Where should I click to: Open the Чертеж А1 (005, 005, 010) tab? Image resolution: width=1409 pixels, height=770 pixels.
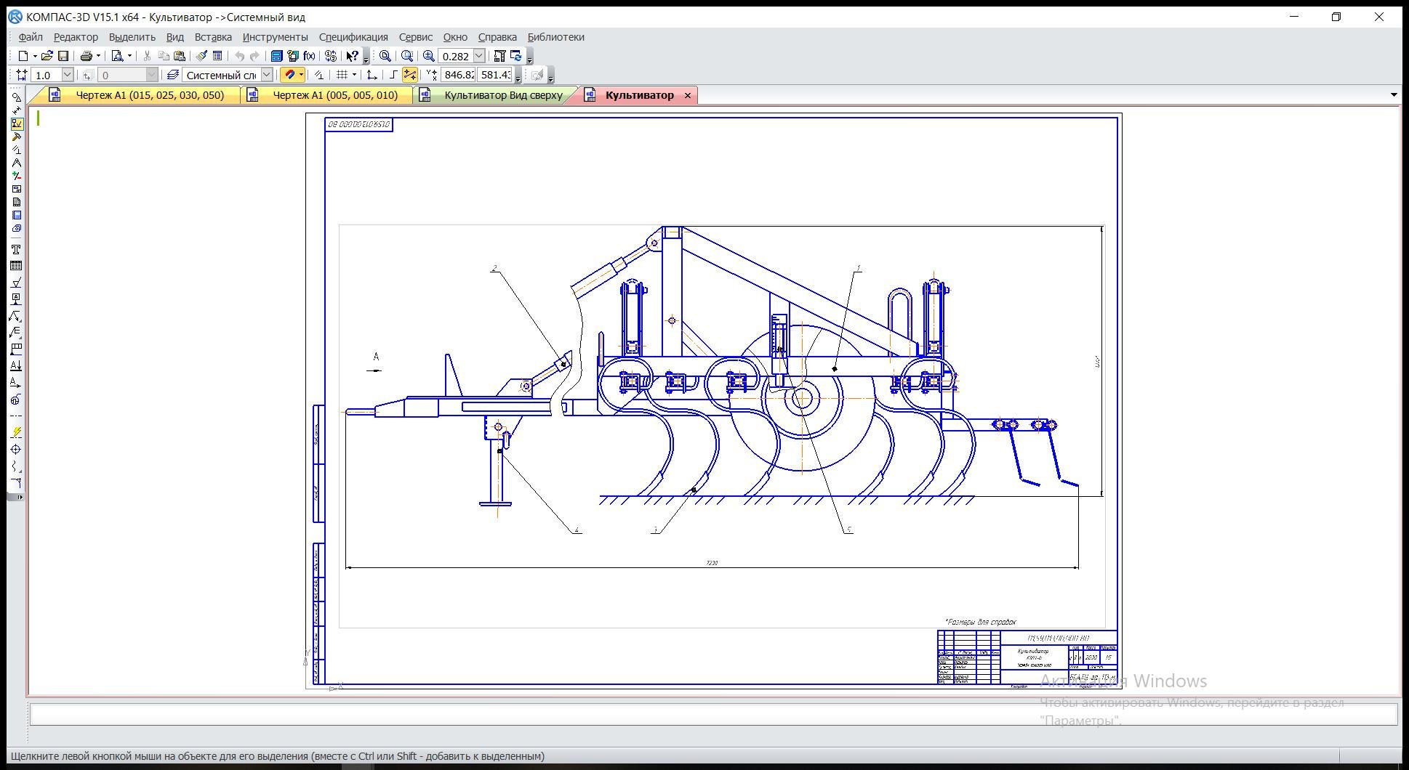click(x=335, y=95)
